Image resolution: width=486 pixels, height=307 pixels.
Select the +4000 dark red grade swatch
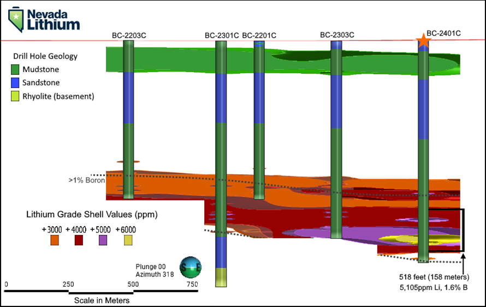(x=78, y=240)
